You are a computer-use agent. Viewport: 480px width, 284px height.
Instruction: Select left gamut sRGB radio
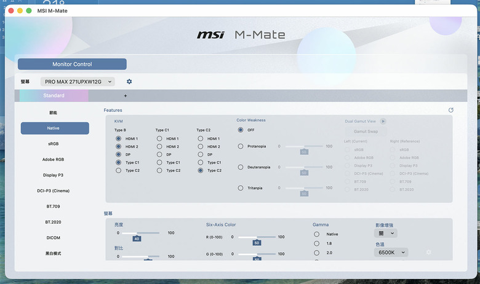(347, 150)
